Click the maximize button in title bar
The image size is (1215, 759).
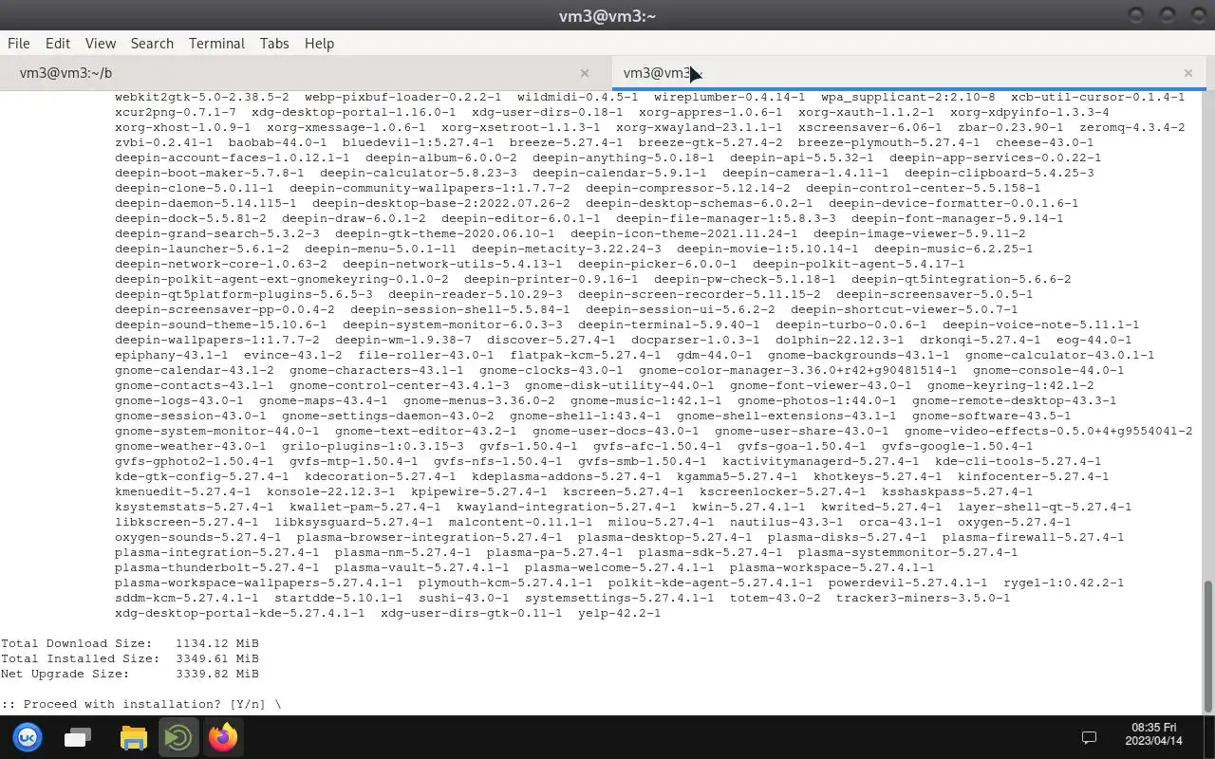click(1168, 15)
